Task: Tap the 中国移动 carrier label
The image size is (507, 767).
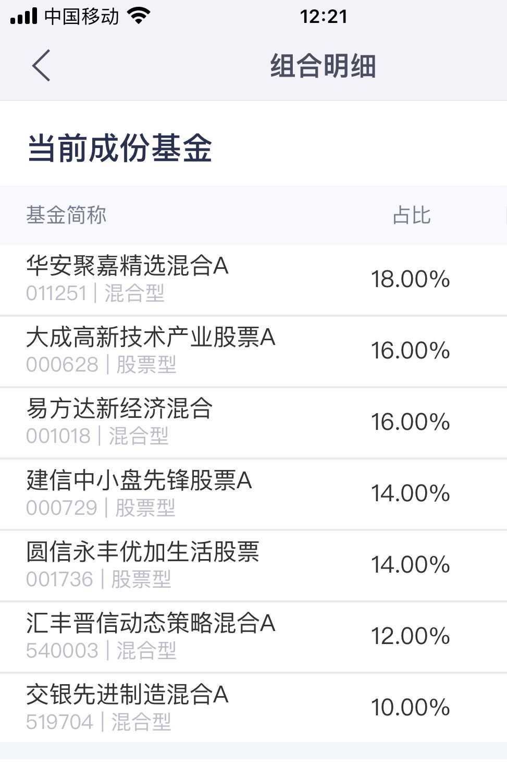Action: [x=81, y=17]
